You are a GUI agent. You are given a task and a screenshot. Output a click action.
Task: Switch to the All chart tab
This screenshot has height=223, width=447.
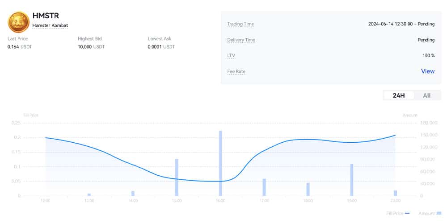pos(426,95)
